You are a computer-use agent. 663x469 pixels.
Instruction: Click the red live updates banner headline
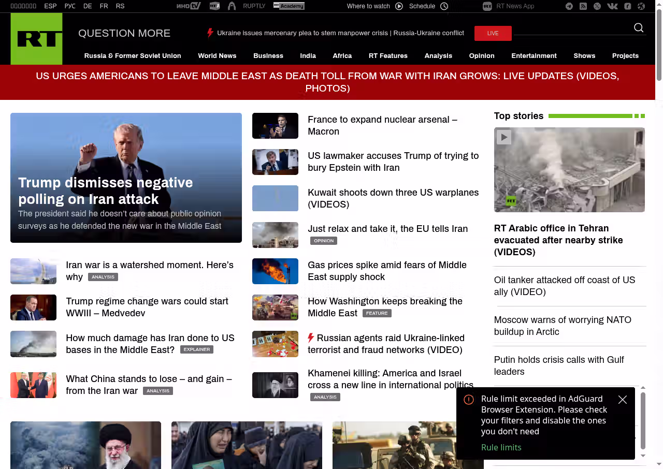327,82
